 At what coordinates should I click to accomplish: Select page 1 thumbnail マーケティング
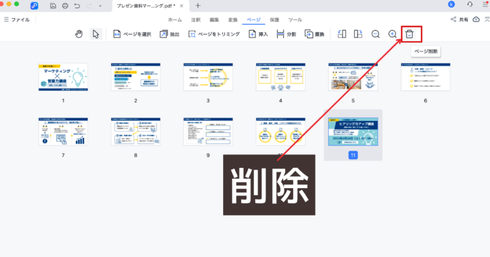63,77
